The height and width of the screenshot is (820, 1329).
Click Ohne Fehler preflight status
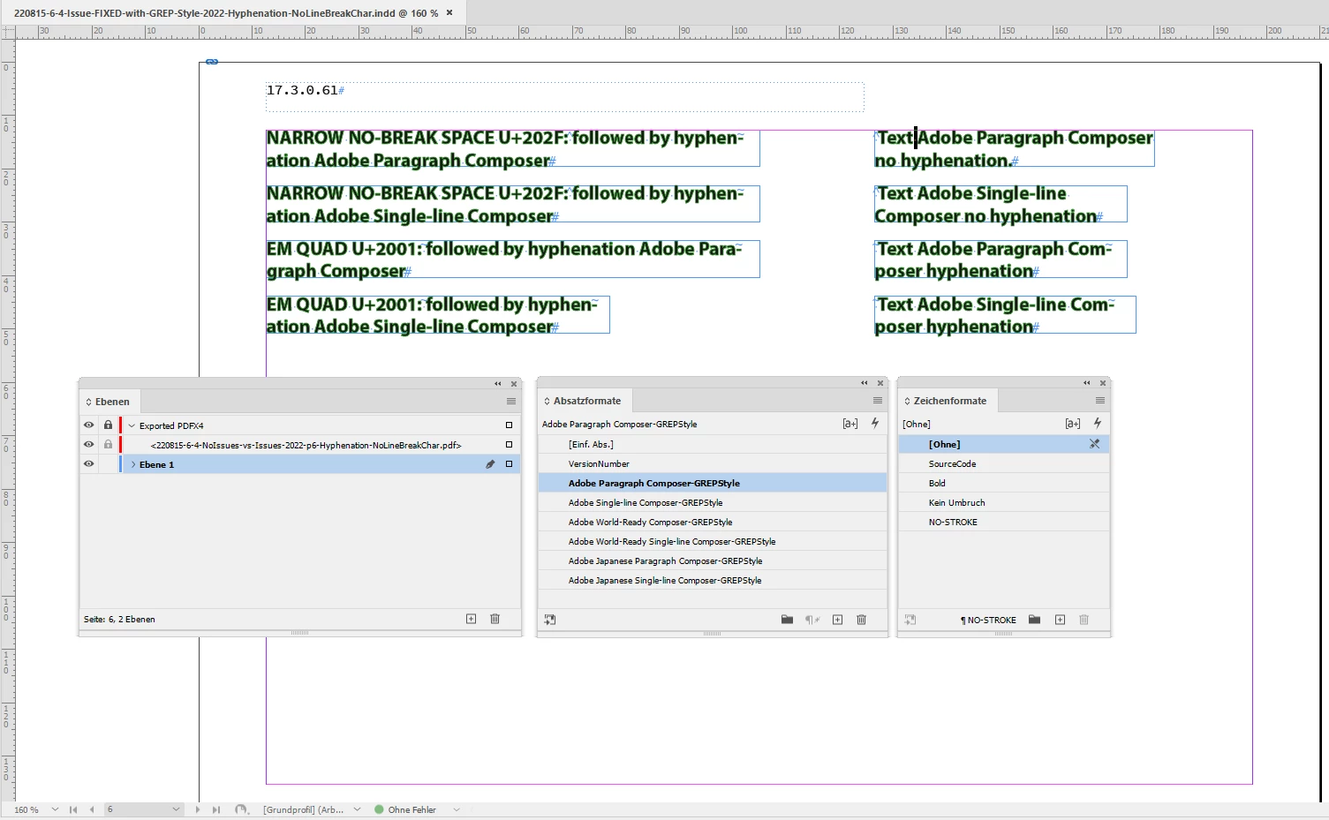[x=405, y=809]
